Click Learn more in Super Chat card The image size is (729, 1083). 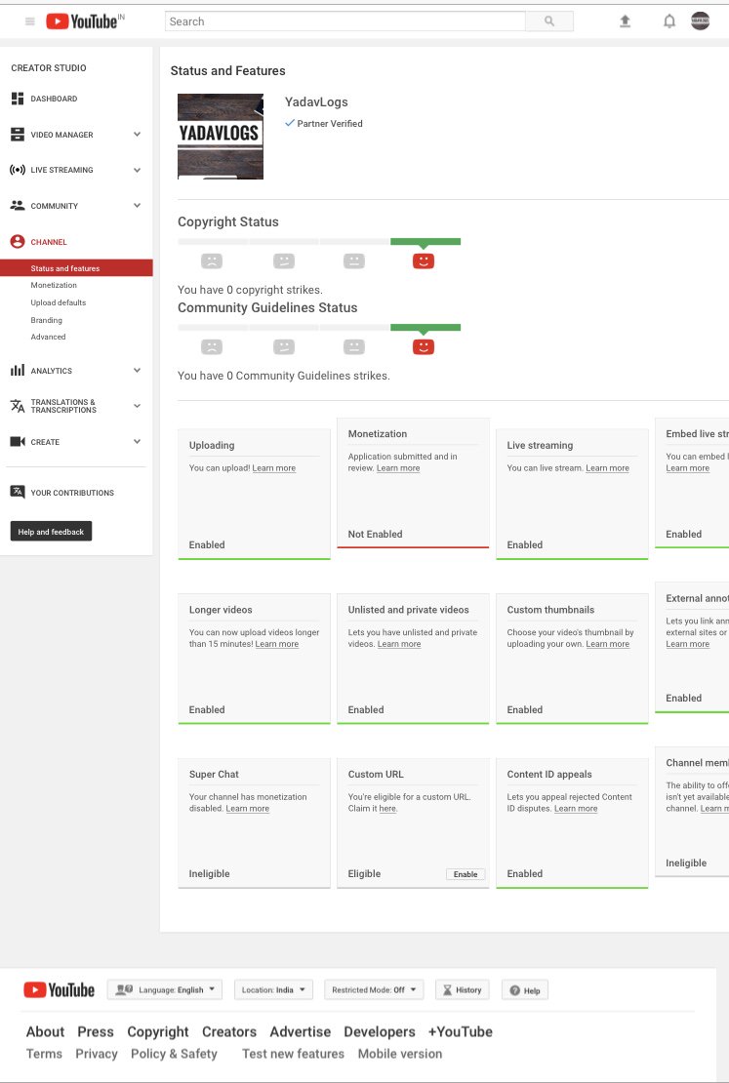pyautogui.click(x=247, y=809)
